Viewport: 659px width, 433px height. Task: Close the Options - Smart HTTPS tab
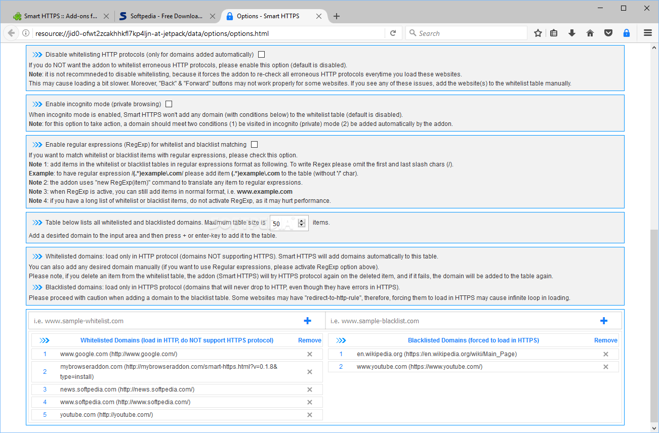point(319,16)
